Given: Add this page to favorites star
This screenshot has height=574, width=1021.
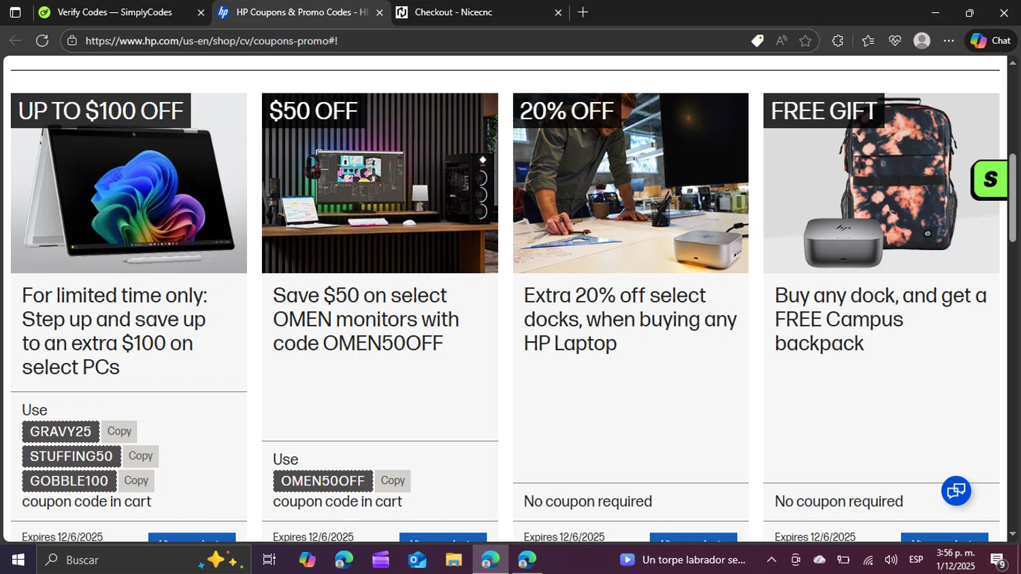Looking at the screenshot, I should point(805,41).
